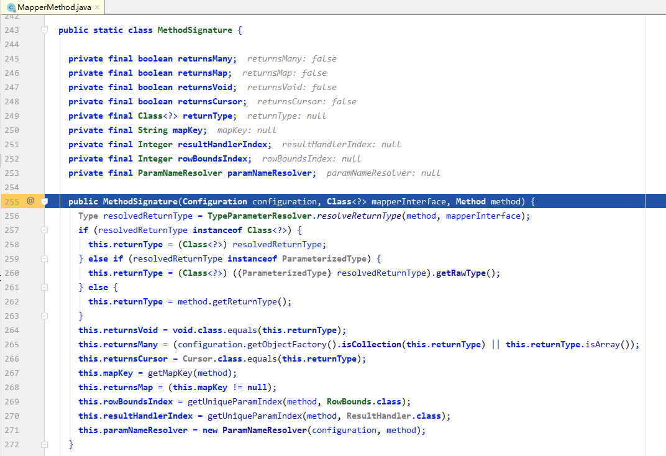Toggle the else fold marker at line 261
Image resolution: width=666 pixels, height=456 pixels.
click(x=44, y=287)
